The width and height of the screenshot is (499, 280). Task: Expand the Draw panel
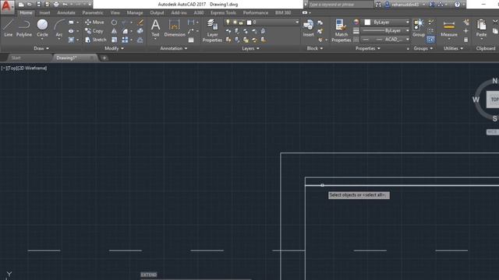pos(41,48)
